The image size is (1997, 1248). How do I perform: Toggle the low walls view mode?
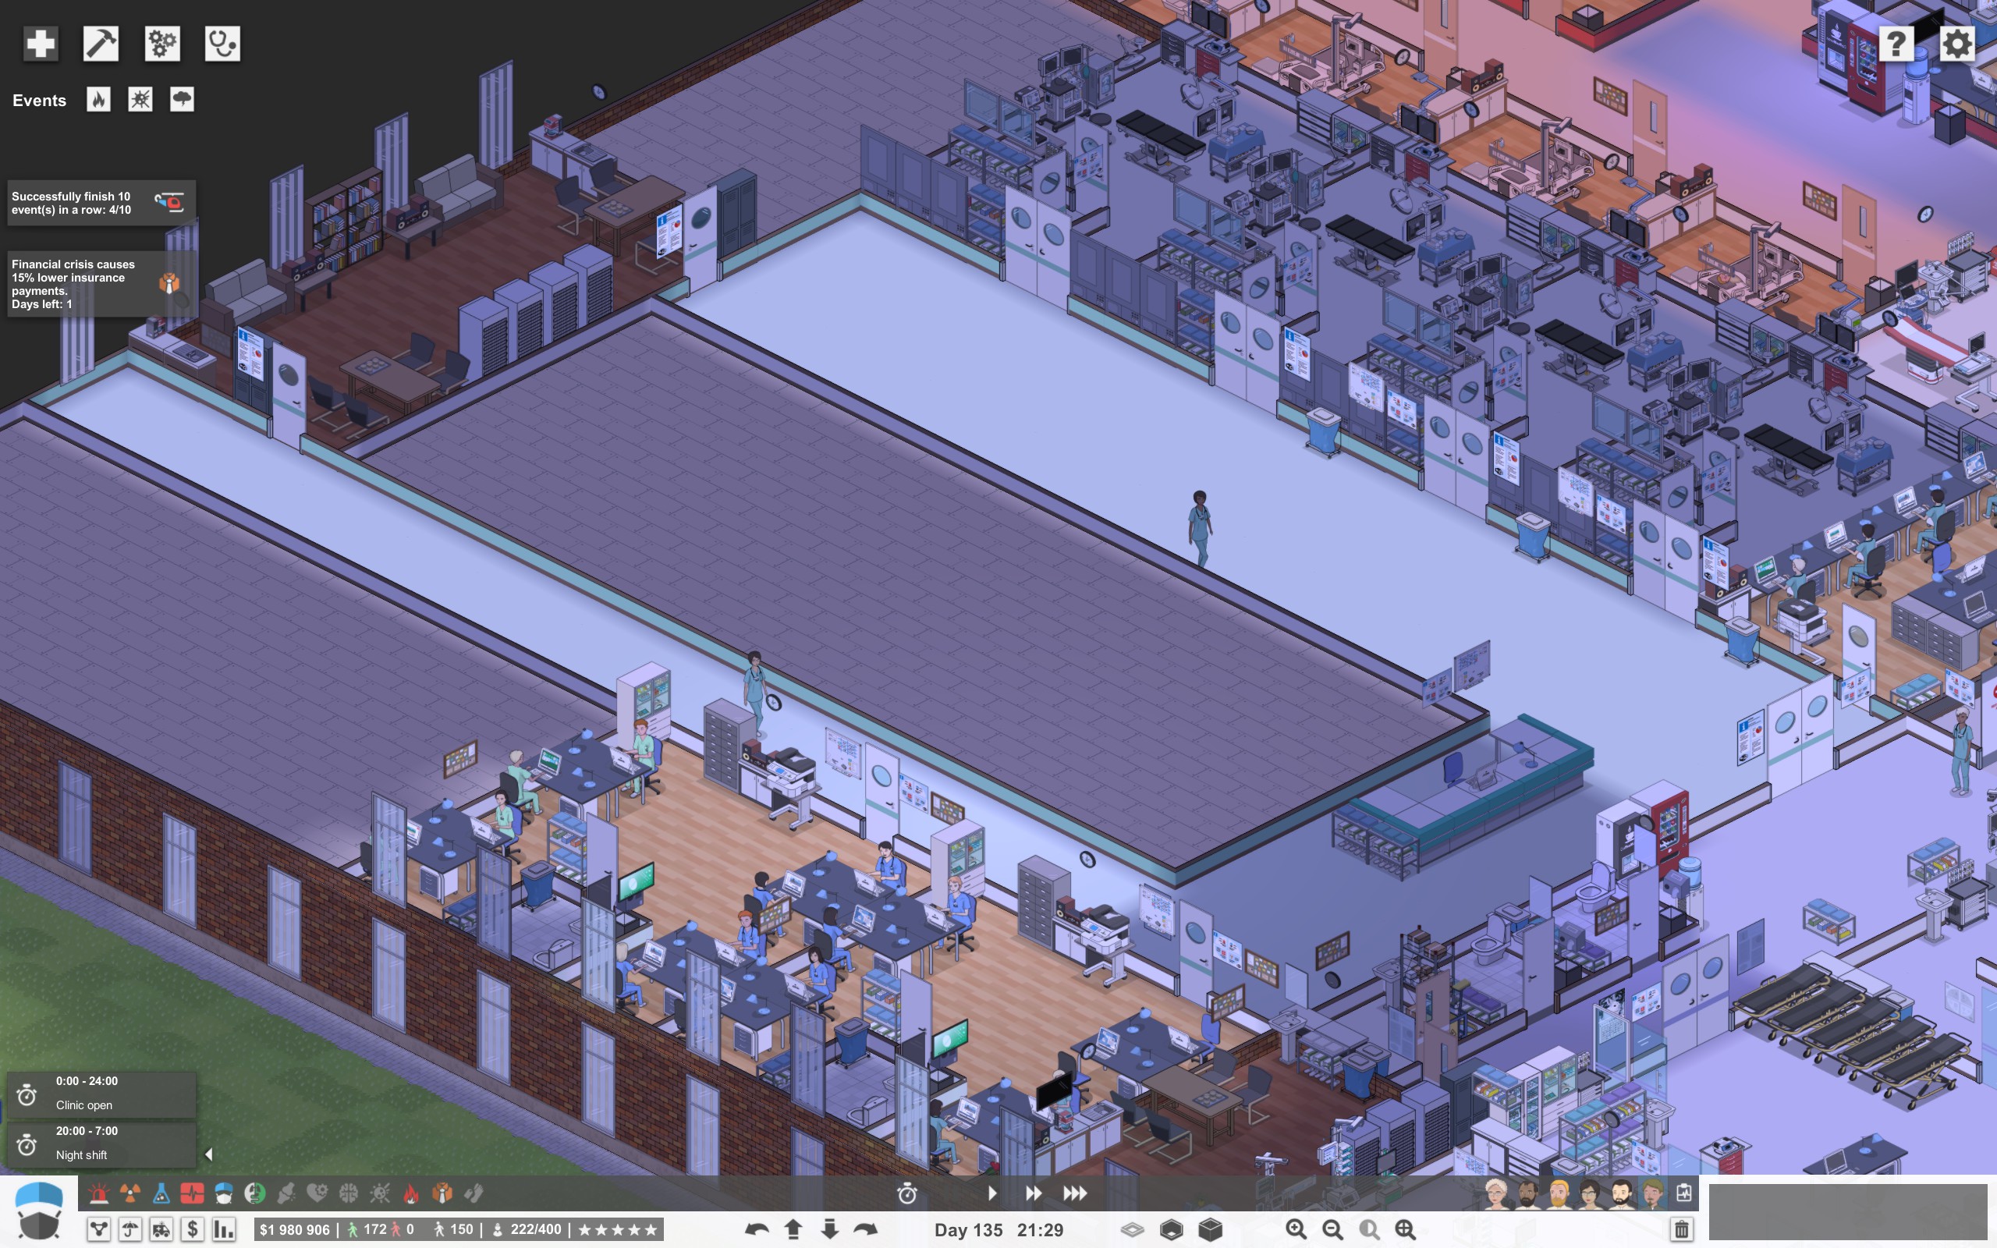pos(1171,1230)
